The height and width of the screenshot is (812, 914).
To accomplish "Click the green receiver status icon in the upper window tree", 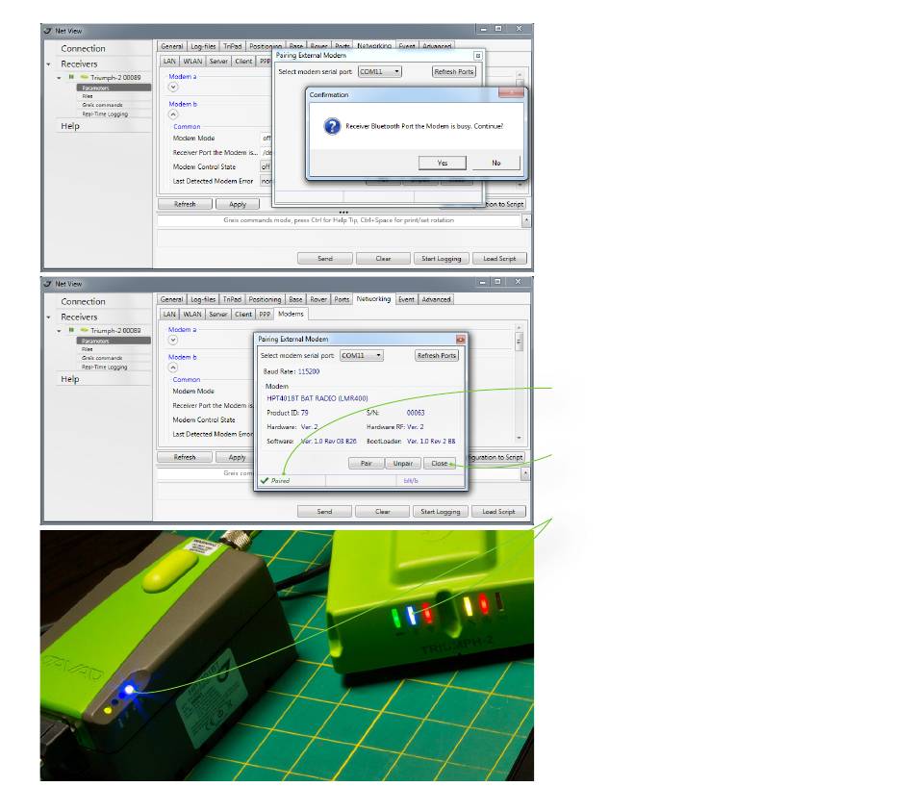I will point(85,77).
